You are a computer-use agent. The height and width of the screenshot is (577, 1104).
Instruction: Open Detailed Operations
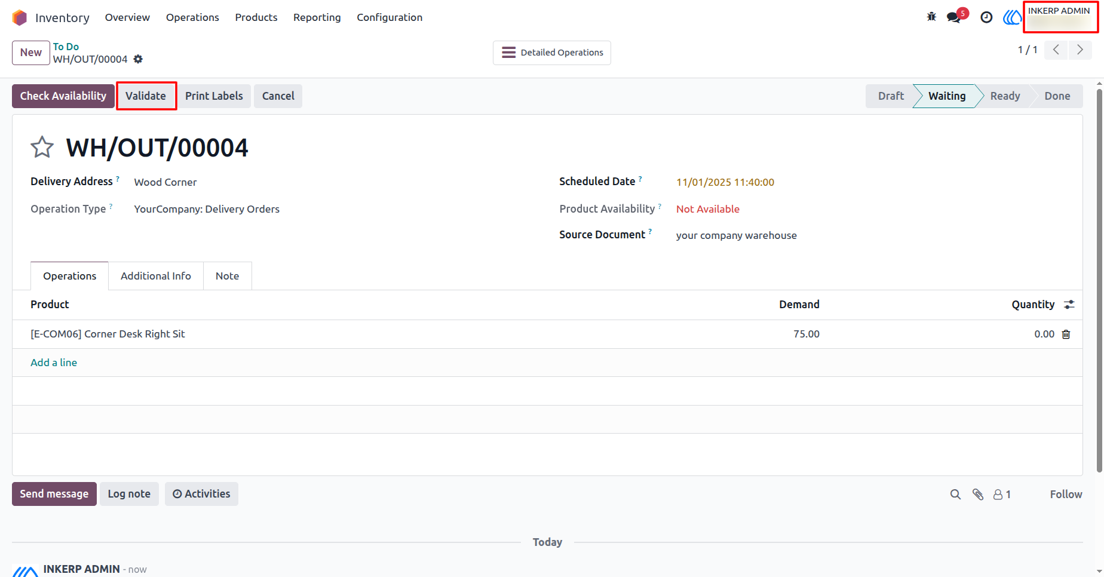pyautogui.click(x=552, y=53)
